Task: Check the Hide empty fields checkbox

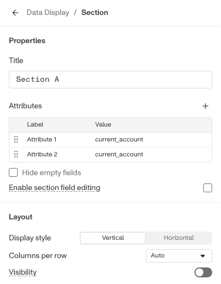Action: click(x=13, y=172)
